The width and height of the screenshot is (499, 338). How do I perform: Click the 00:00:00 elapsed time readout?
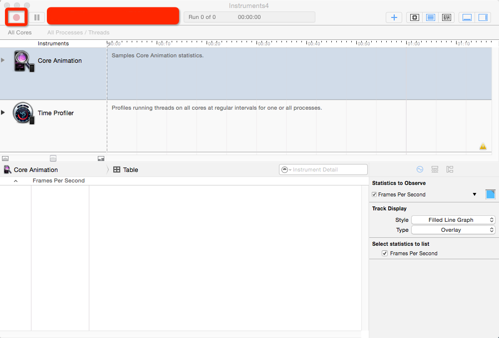coord(249,17)
